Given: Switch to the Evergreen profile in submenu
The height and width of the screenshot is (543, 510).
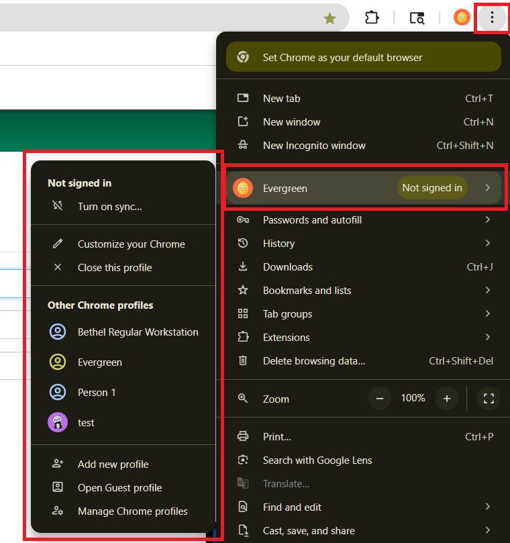Looking at the screenshot, I should click(x=123, y=362).
